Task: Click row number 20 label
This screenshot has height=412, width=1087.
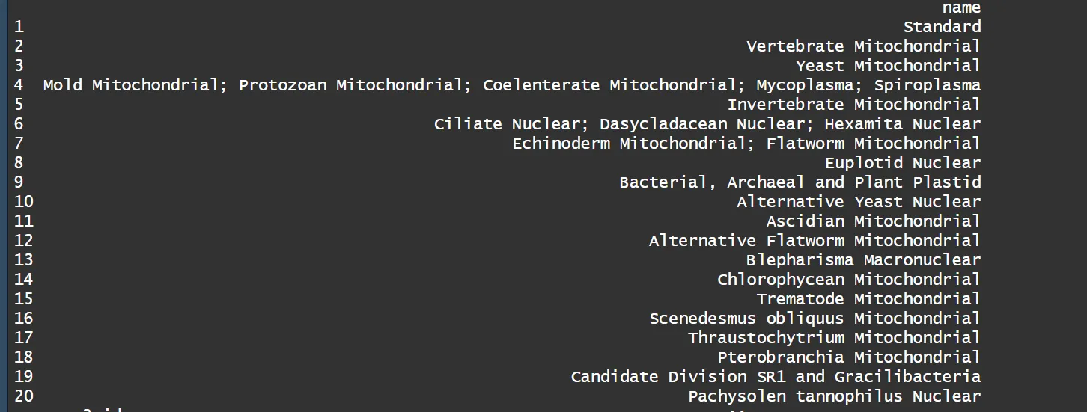Action: 23,396
